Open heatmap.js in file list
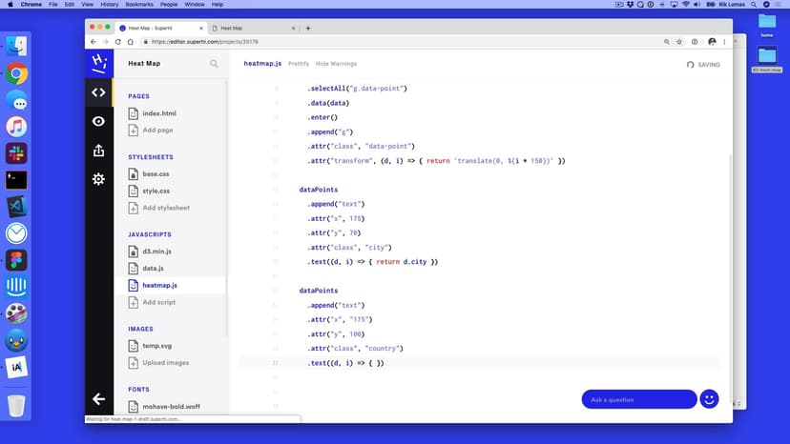This screenshot has width=790, height=444. click(x=159, y=285)
